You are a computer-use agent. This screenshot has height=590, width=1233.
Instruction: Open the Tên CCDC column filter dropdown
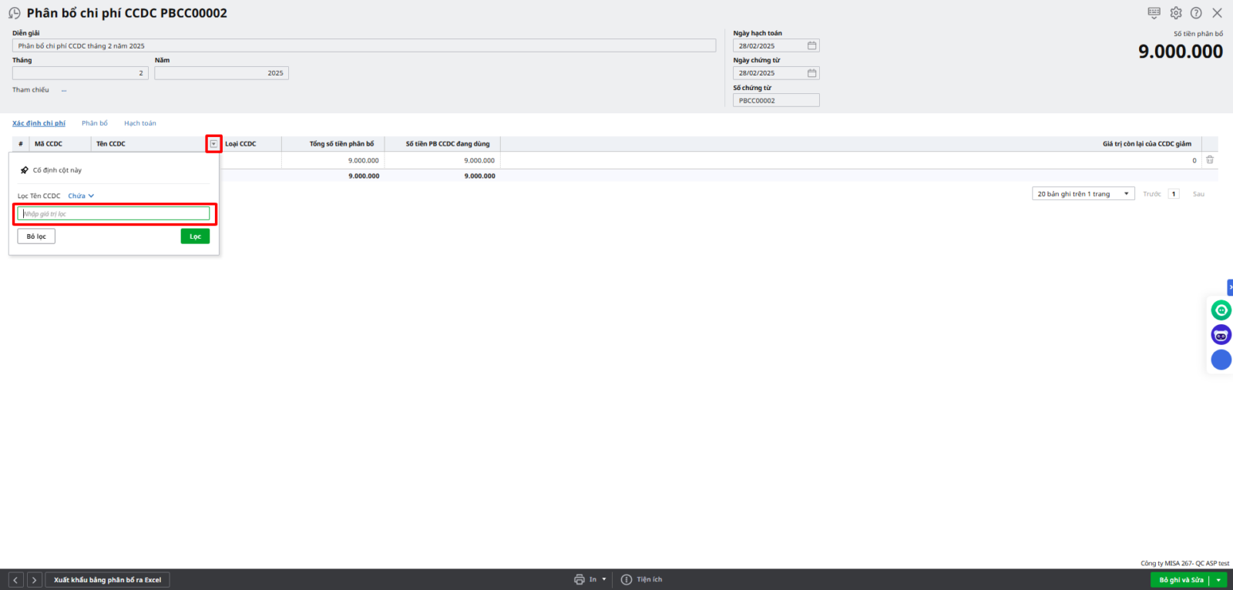(x=213, y=144)
